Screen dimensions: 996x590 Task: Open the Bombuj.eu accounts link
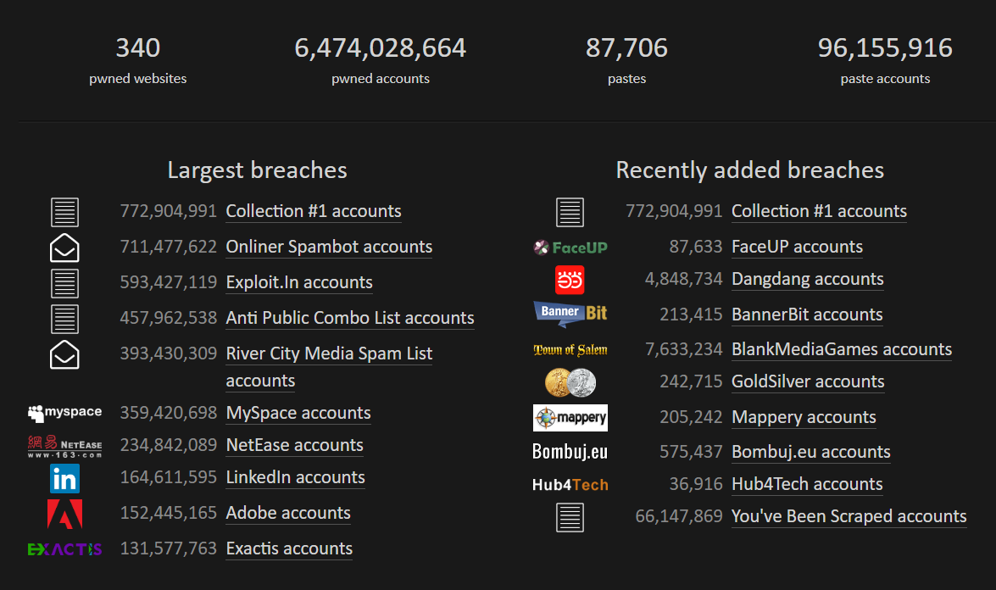point(811,452)
